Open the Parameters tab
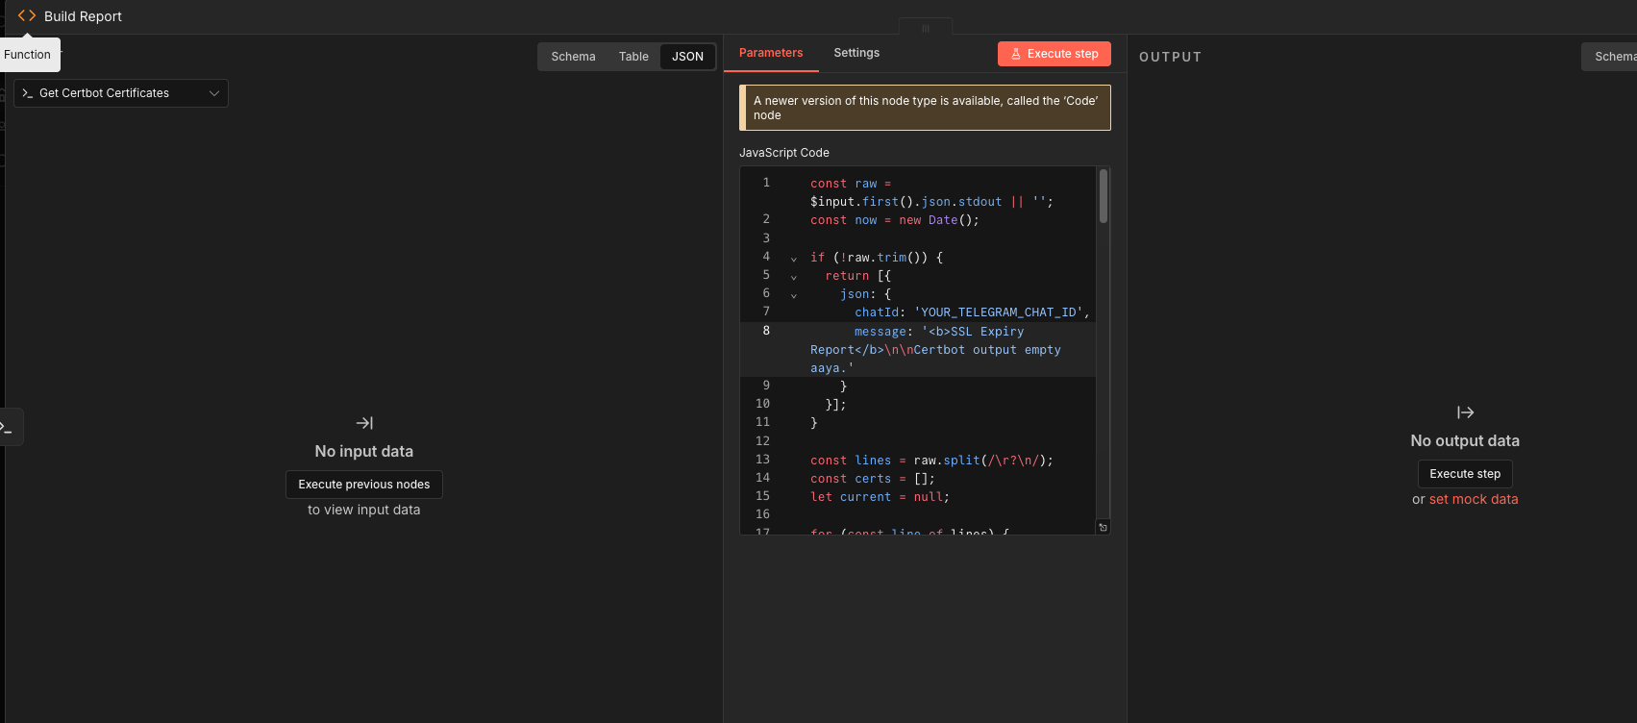This screenshot has width=1637, height=723. (x=771, y=53)
